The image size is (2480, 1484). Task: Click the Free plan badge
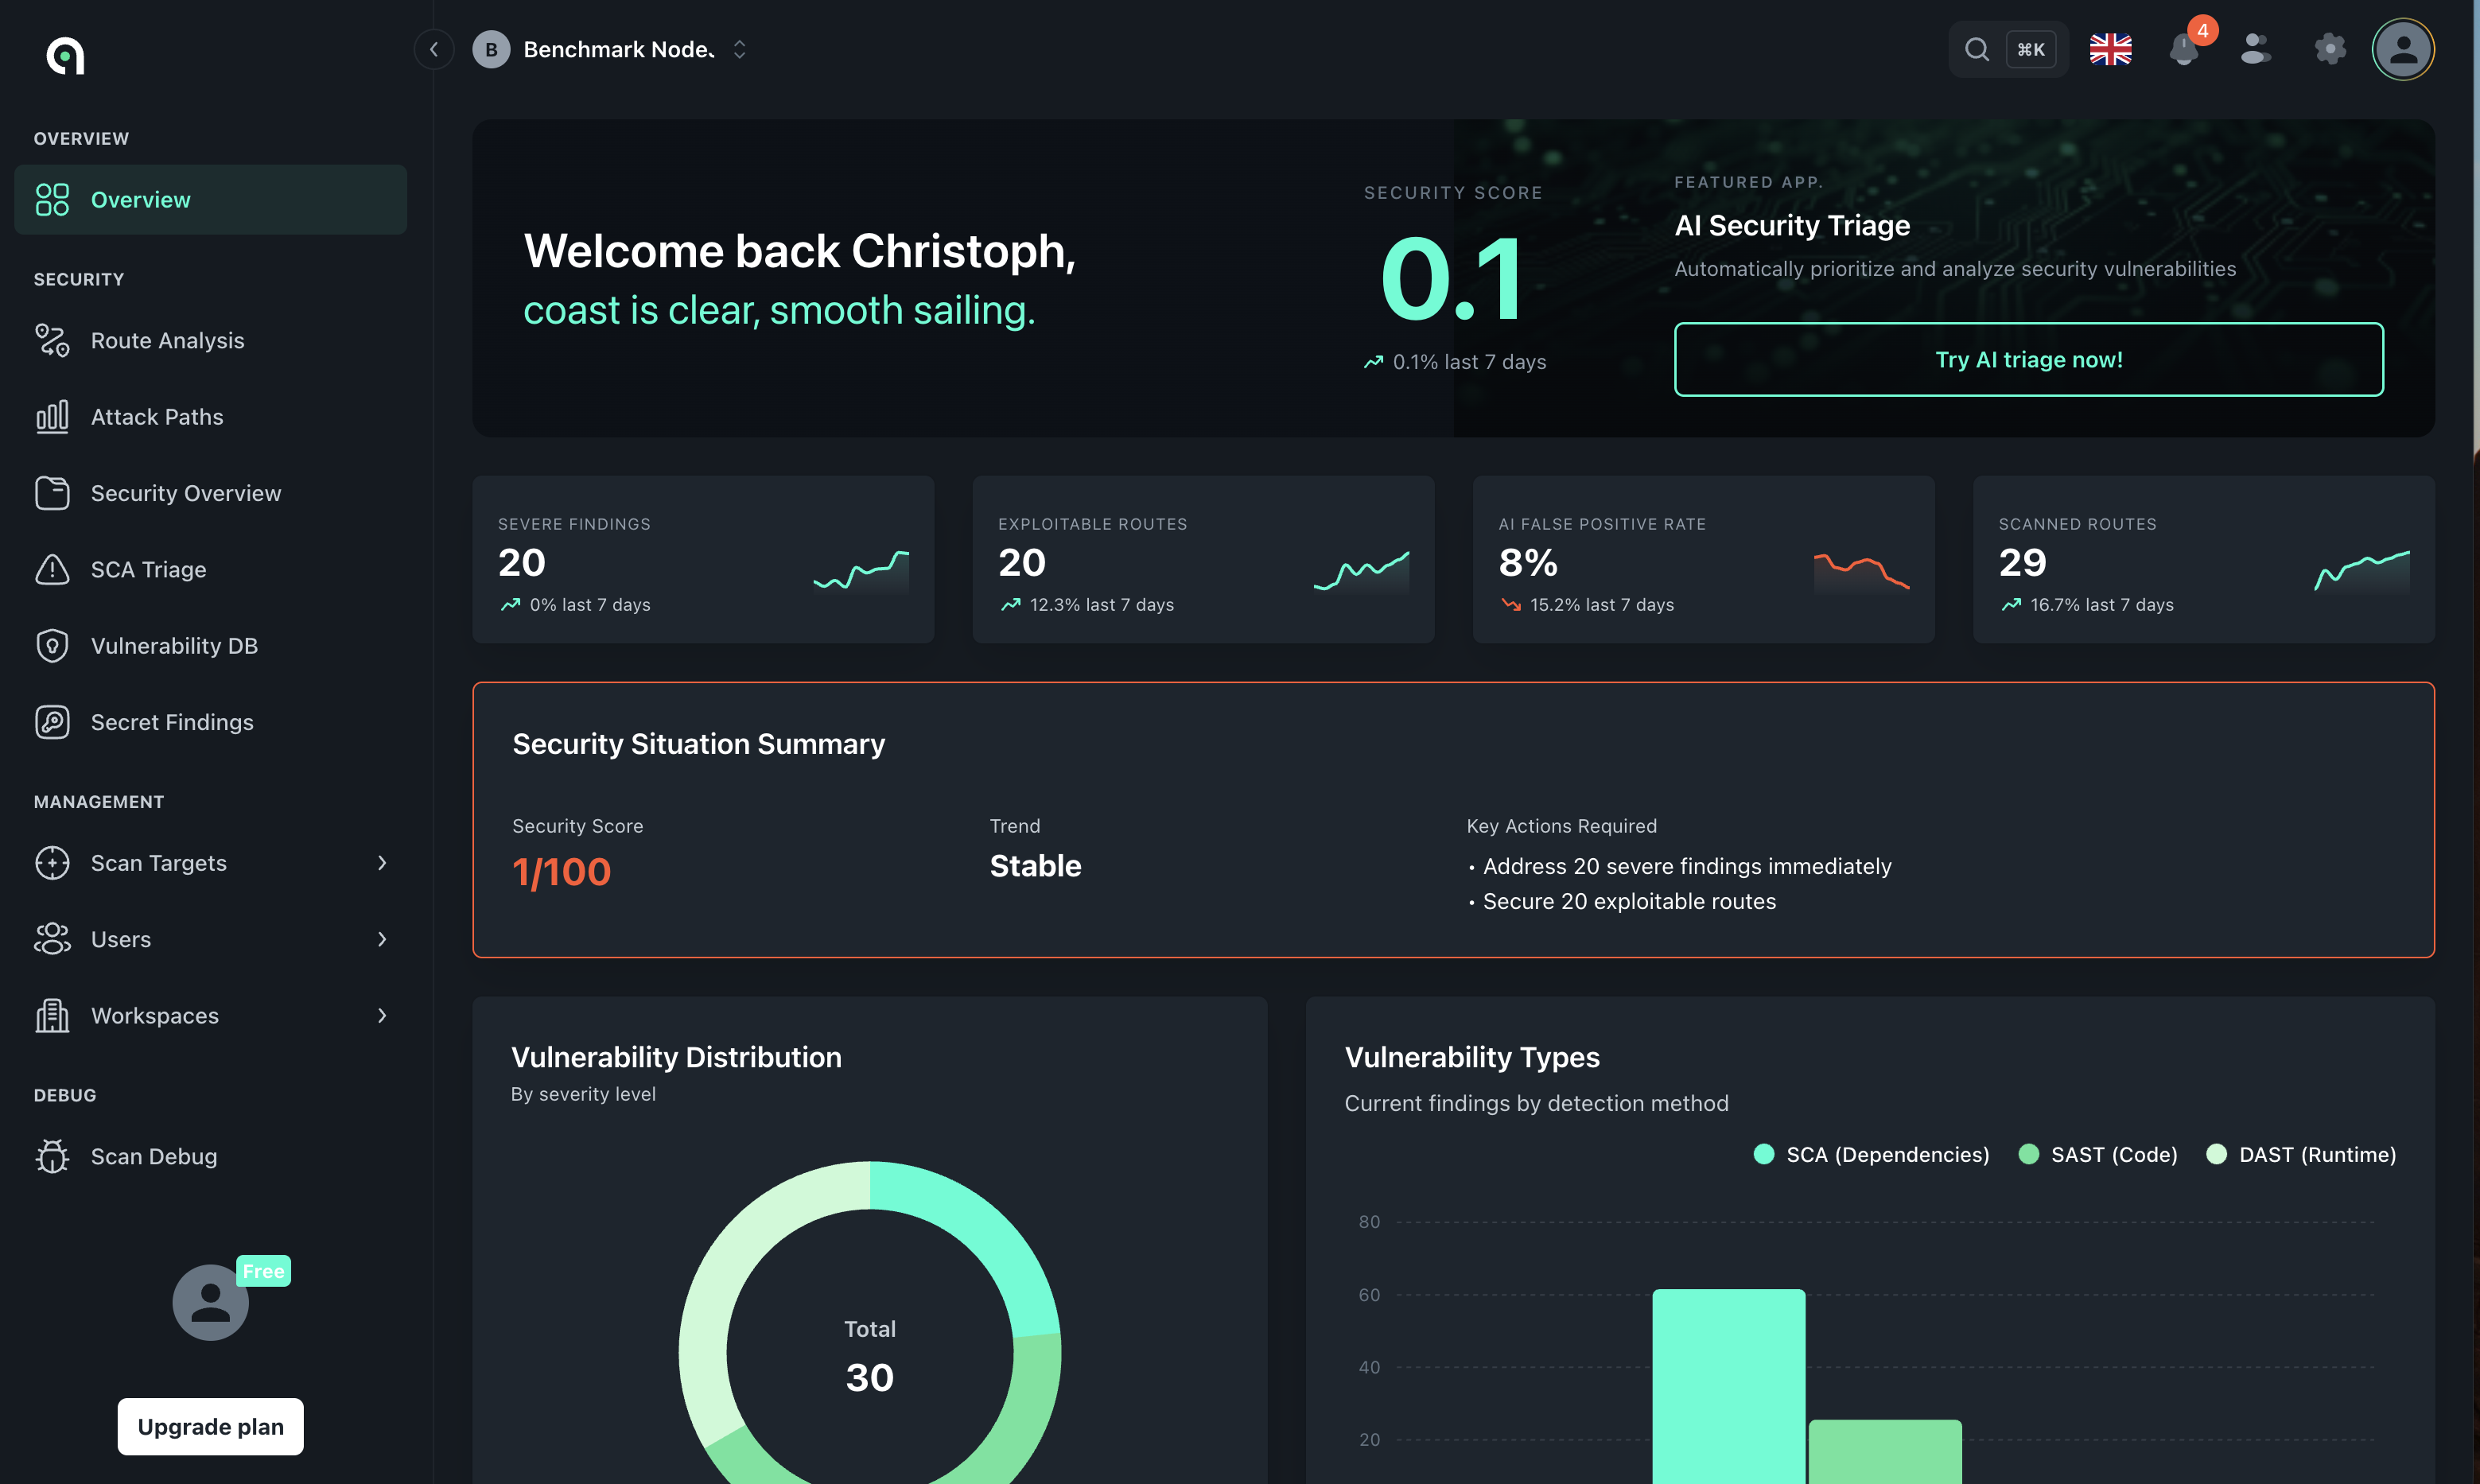pyautogui.click(x=264, y=1271)
